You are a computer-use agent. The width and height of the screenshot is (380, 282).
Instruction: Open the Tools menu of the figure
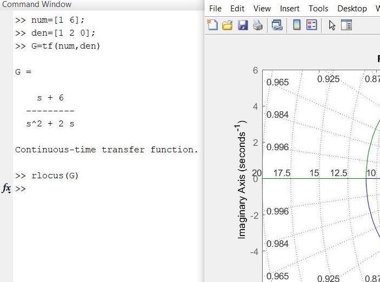(x=318, y=9)
